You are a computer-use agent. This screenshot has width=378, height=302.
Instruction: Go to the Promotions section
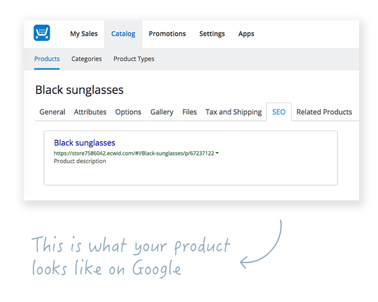pos(167,34)
